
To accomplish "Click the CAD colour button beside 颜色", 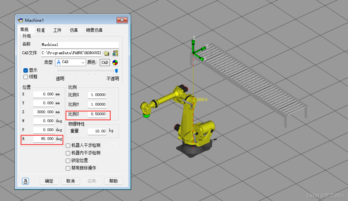I will (104, 62).
